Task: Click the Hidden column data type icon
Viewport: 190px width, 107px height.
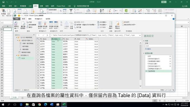Action: pyautogui.click(x=87, y=39)
